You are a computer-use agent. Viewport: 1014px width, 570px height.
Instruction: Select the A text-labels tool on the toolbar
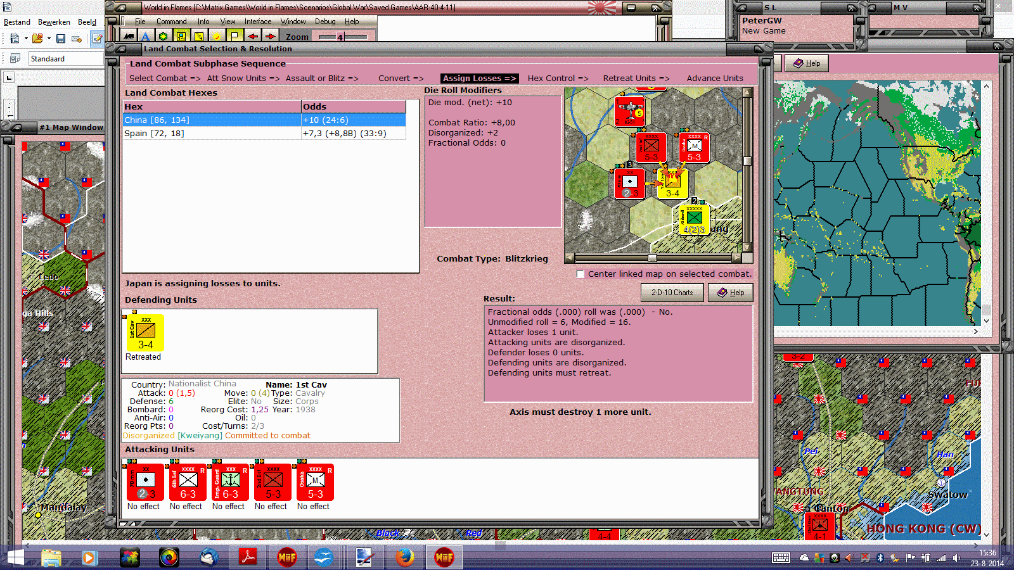[x=144, y=37]
